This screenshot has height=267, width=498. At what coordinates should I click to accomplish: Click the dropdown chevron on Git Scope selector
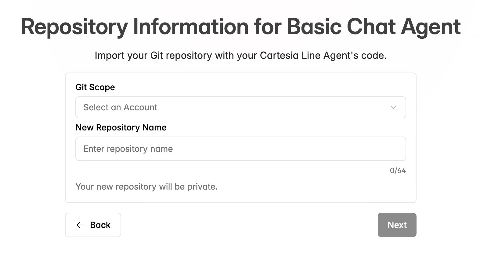393,107
